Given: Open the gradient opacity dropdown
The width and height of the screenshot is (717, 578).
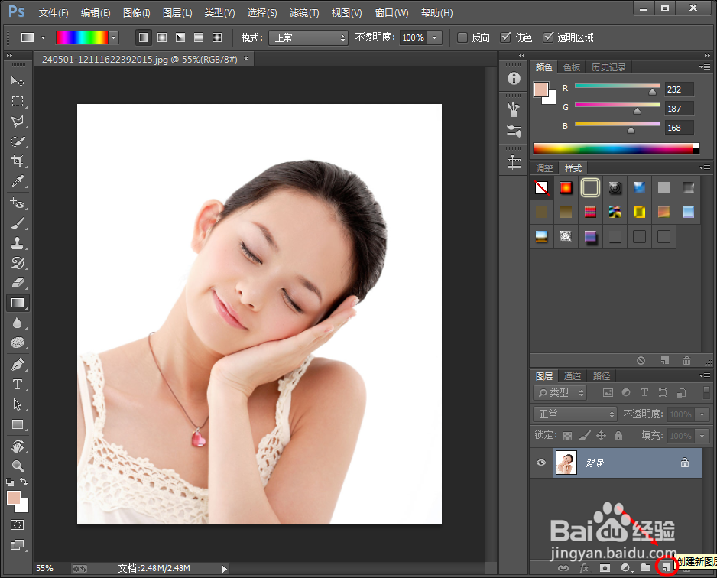Looking at the screenshot, I should pyautogui.click(x=433, y=37).
